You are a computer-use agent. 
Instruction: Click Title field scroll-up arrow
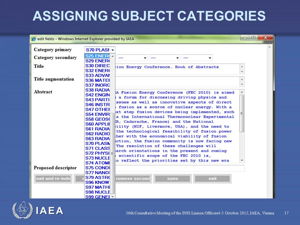[x=242, y=67]
